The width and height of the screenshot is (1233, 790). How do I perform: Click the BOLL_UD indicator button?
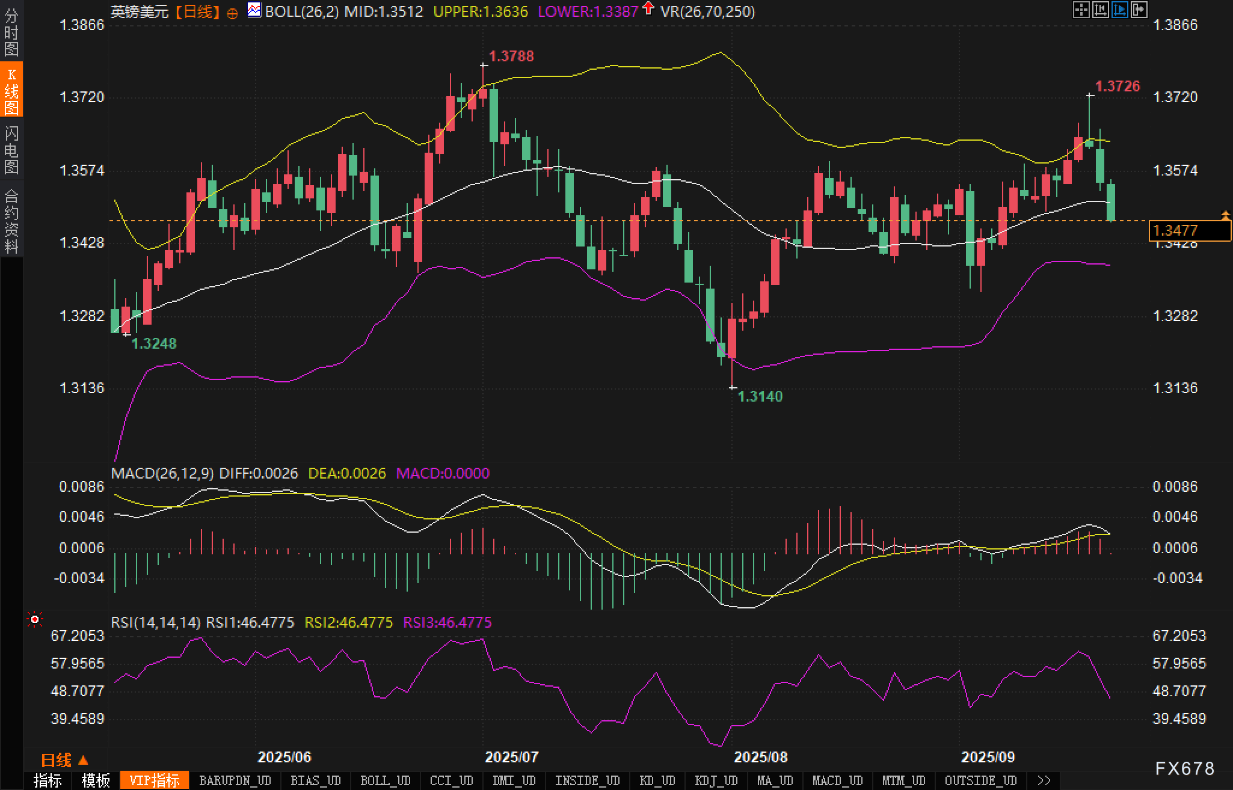point(385,780)
